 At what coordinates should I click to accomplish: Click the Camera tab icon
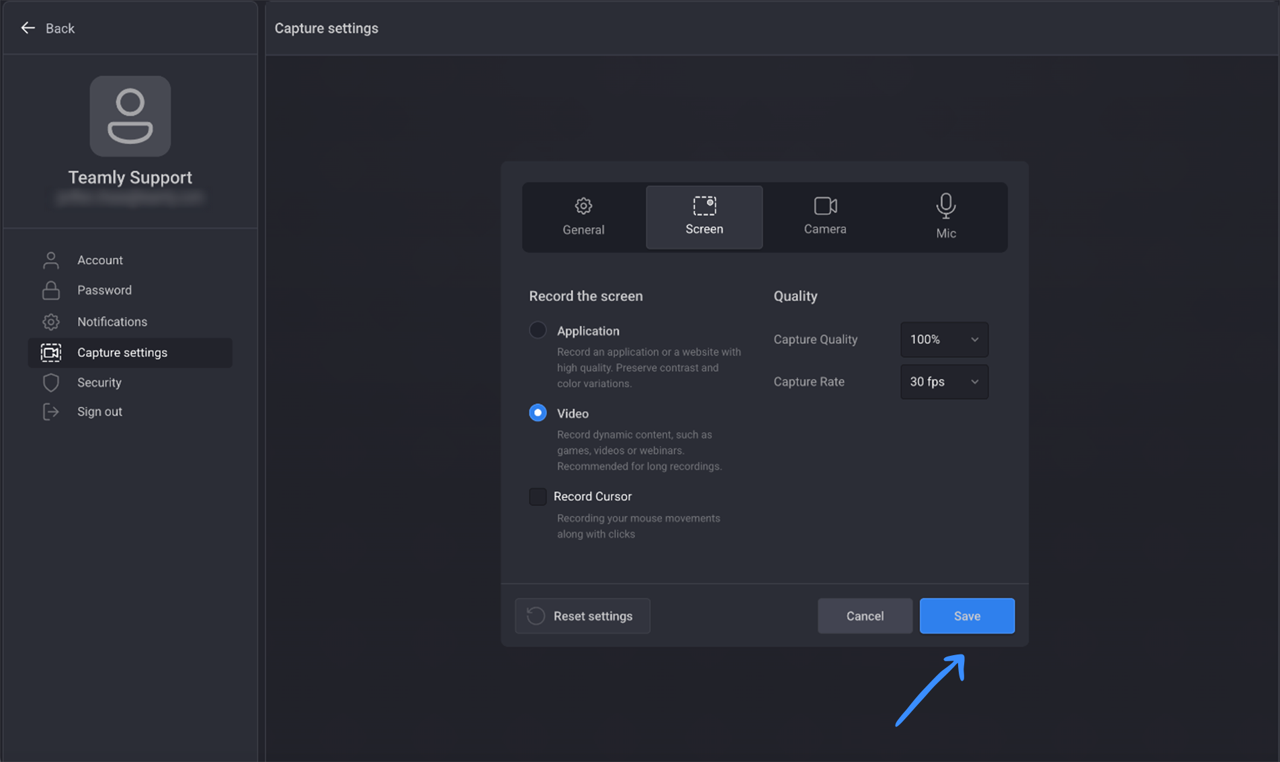825,205
